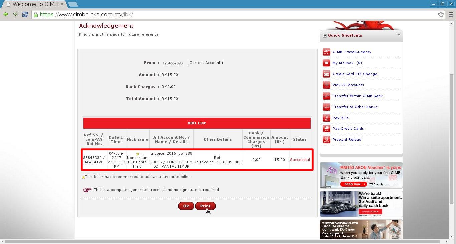Open Pay Credit Cards link
The height and width of the screenshot is (244, 456).
(x=348, y=129)
